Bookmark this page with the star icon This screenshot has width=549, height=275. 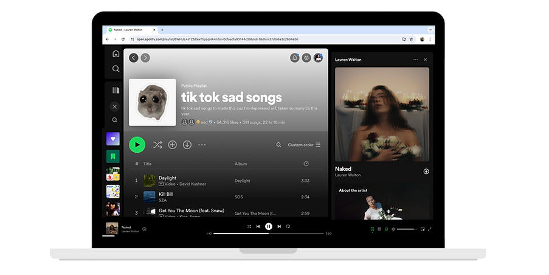point(412,39)
